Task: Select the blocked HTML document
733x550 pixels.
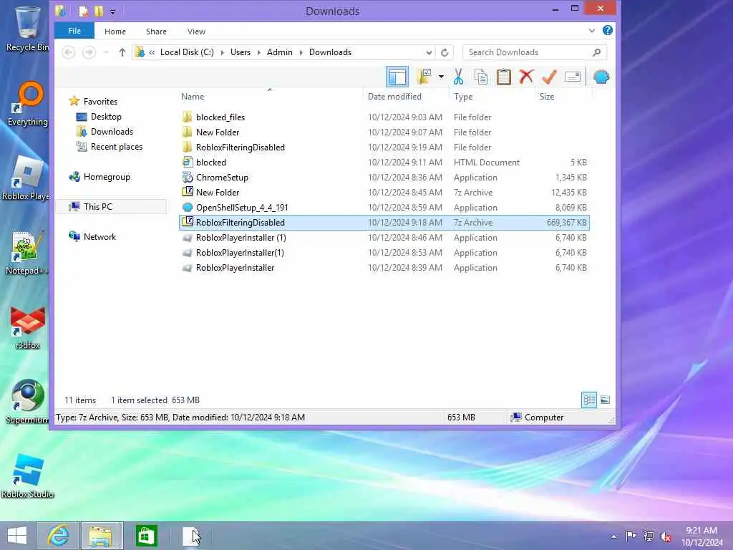Action: [384, 163]
